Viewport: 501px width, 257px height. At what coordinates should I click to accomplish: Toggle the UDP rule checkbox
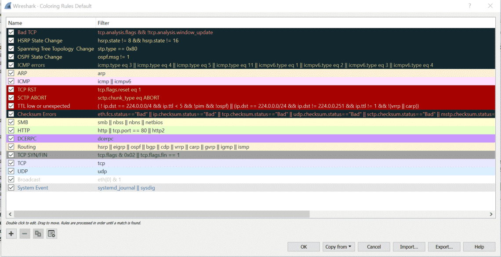click(11, 171)
